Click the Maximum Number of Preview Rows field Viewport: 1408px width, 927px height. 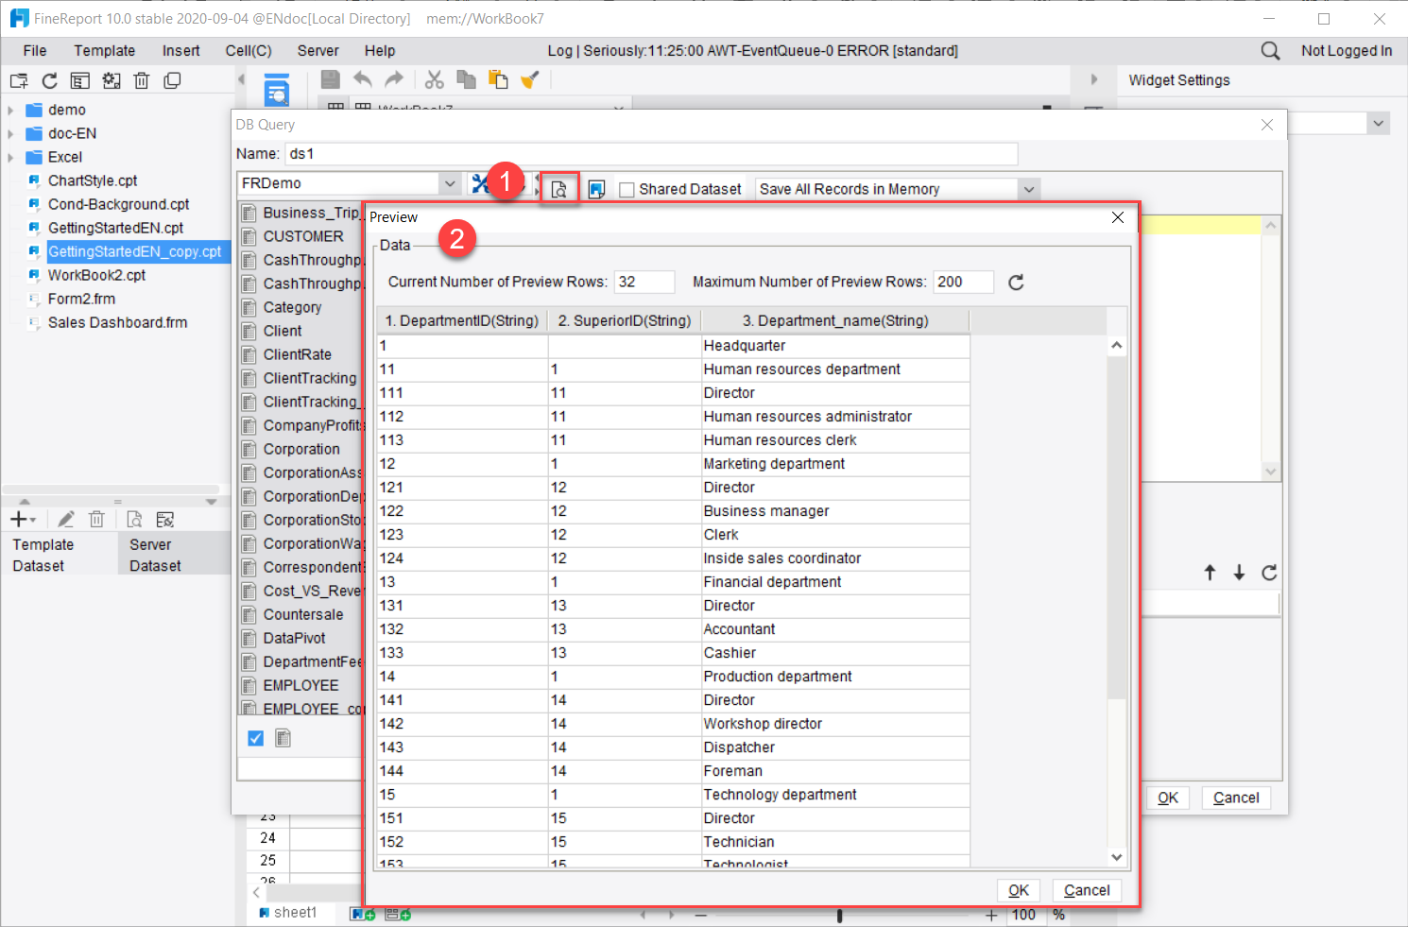963,282
